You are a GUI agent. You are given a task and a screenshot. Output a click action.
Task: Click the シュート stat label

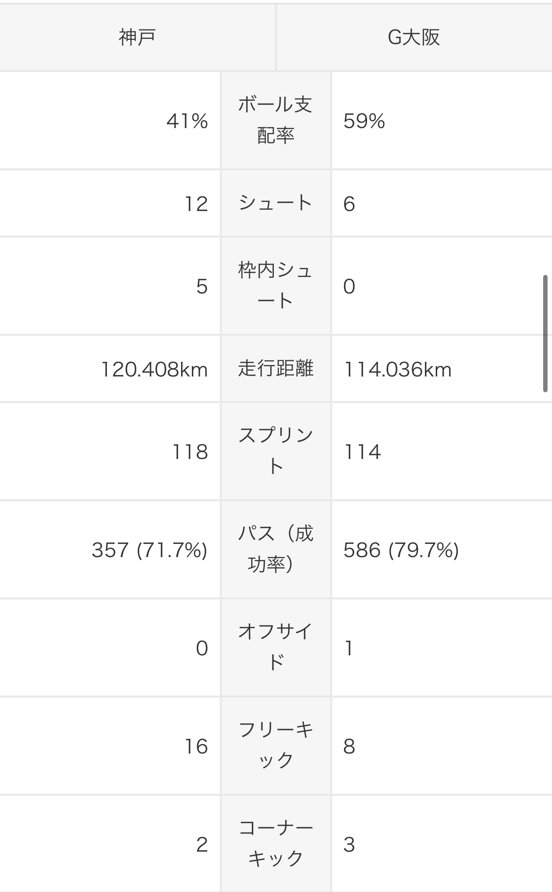tap(276, 203)
